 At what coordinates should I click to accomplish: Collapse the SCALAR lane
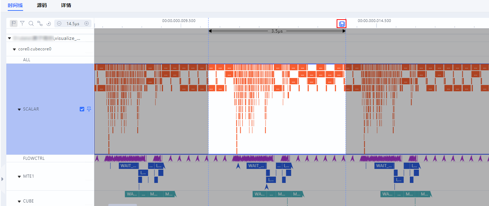coord(19,109)
